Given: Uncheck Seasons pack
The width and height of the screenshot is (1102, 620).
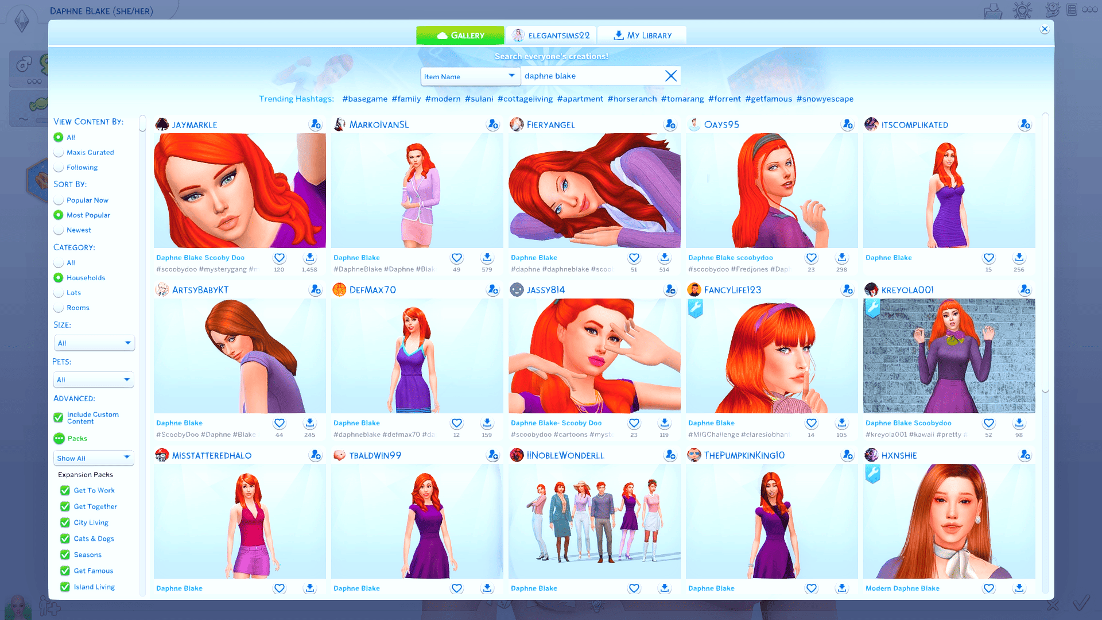Looking at the screenshot, I should 65,555.
